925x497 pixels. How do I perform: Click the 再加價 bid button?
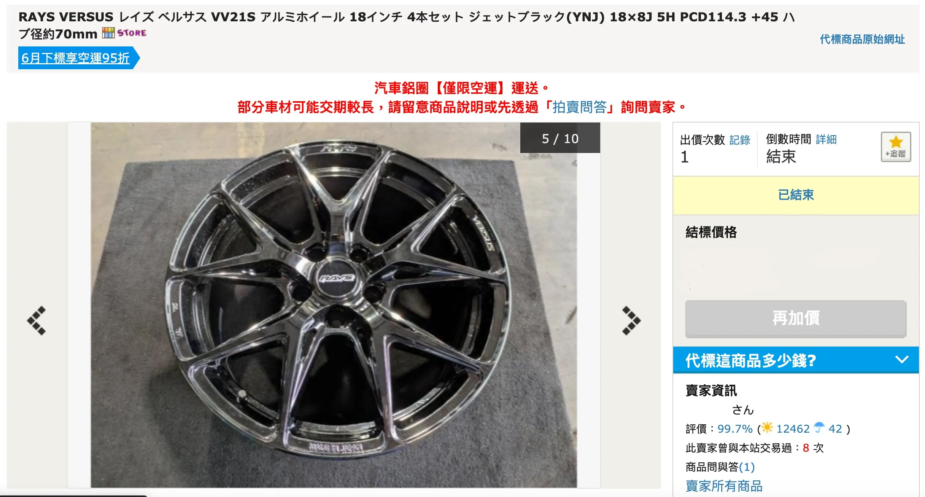796,319
